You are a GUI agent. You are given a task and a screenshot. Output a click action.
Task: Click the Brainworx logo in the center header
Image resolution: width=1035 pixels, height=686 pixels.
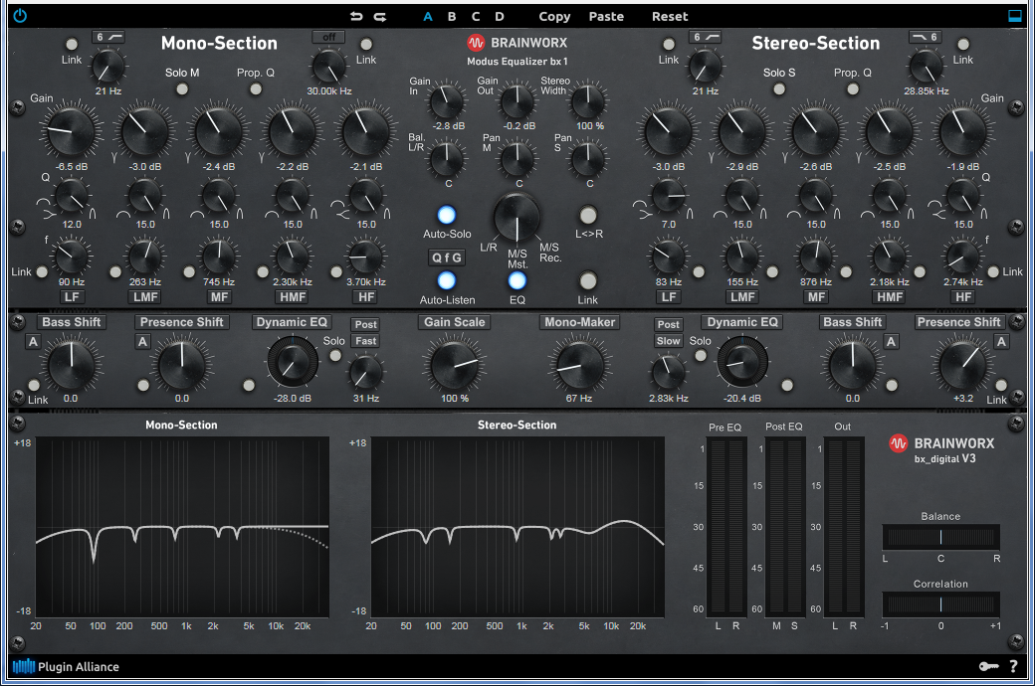click(517, 43)
